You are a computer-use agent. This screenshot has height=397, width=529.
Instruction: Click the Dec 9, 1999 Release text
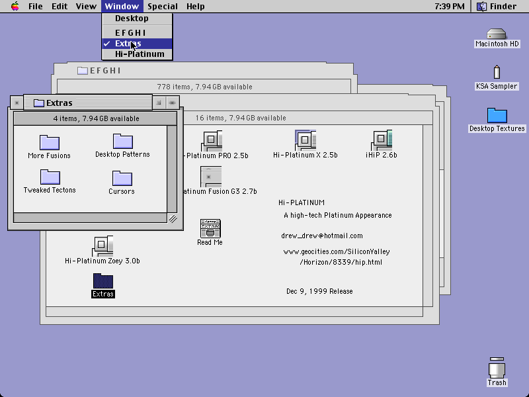tap(319, 291)
